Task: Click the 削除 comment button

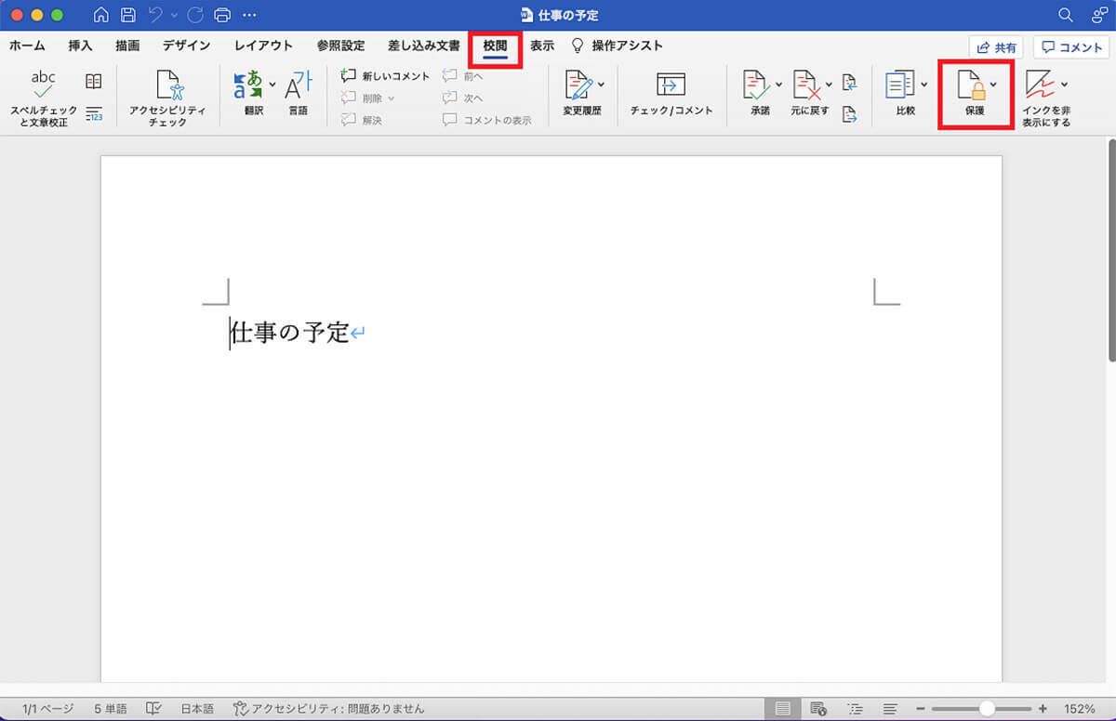Action: point(362,98)
